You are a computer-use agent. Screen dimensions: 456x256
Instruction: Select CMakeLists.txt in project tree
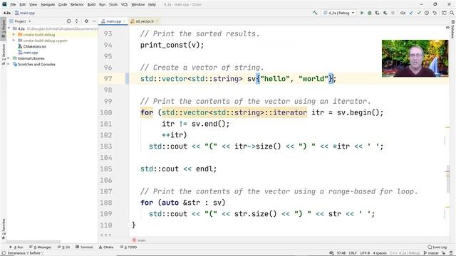pyautogui.click(x=34, y=46)
